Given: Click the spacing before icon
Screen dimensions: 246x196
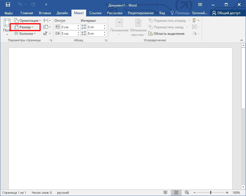Looking at the screenshot, I should [x=84, y=27].
